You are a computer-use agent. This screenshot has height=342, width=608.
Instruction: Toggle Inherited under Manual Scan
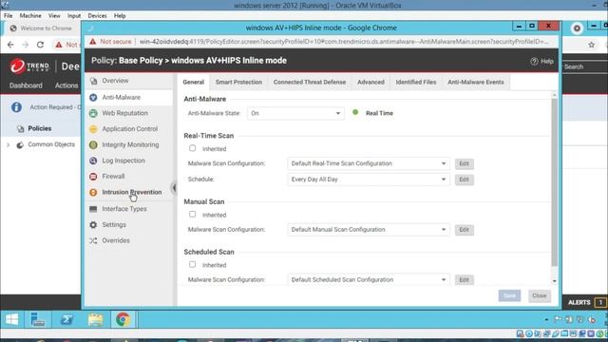192,214
